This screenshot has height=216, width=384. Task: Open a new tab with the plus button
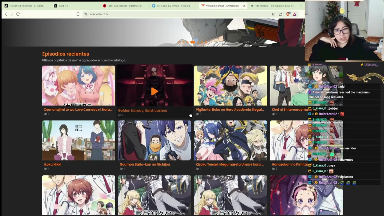point(301,6)
